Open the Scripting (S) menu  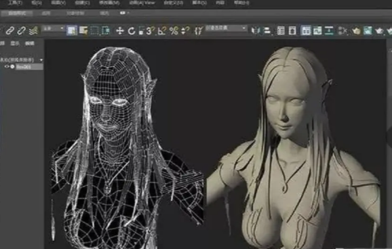point(199,3)
